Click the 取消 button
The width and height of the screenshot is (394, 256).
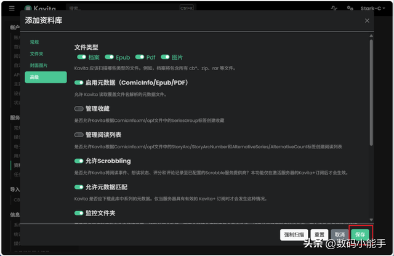tap(340, 234)
